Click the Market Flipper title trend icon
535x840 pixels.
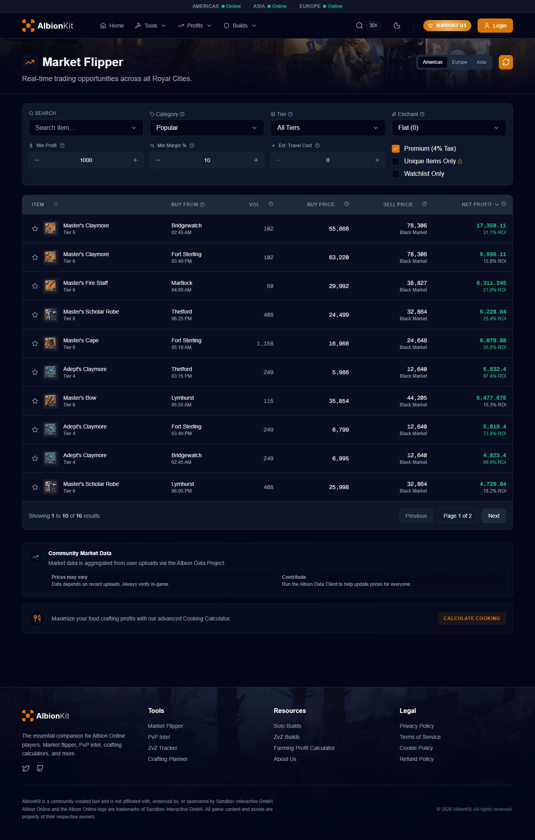[30, 62]
